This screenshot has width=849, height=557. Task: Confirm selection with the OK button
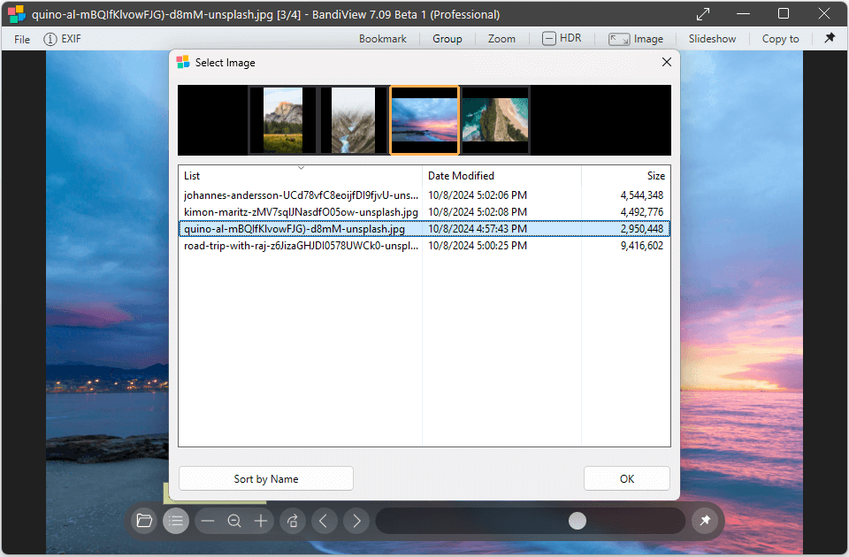(626, 478)
